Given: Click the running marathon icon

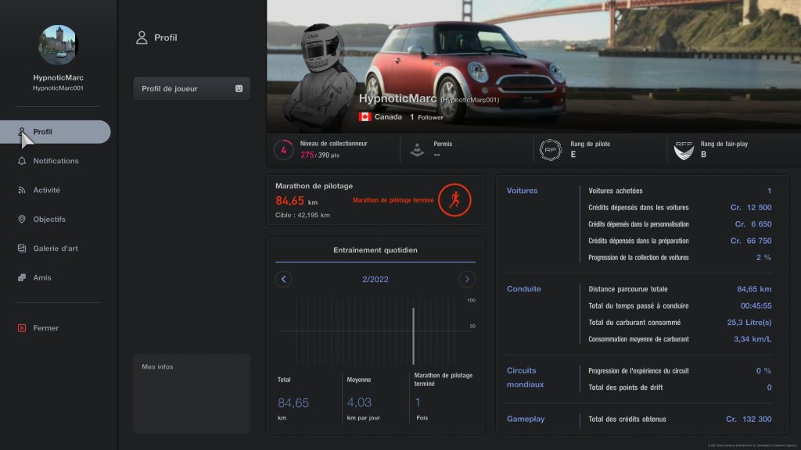Looking at the screenshot, I should 454,200.
